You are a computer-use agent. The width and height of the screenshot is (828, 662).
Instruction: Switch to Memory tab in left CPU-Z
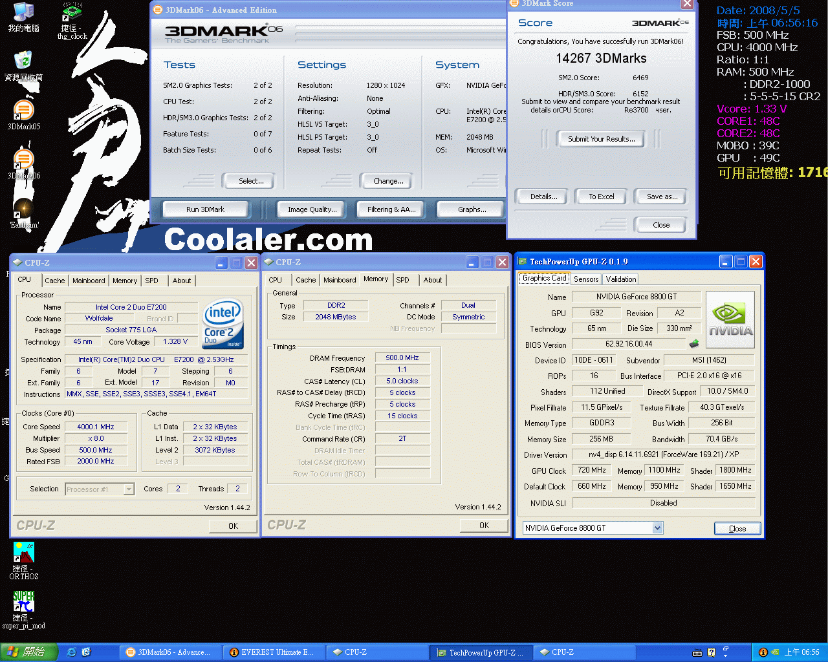[125, 281]
